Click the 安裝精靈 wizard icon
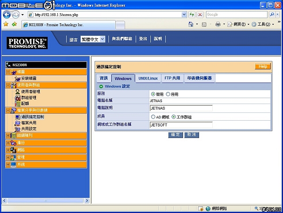Image resolution: width=283 pixels, height=213 pixels. point(18,79)
